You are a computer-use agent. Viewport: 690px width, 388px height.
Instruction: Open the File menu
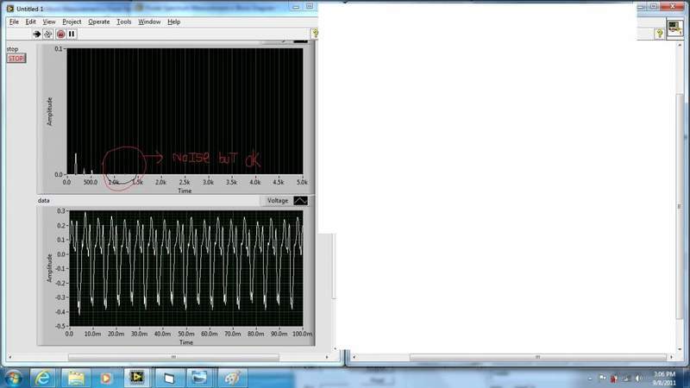click(x=14, y=21)
